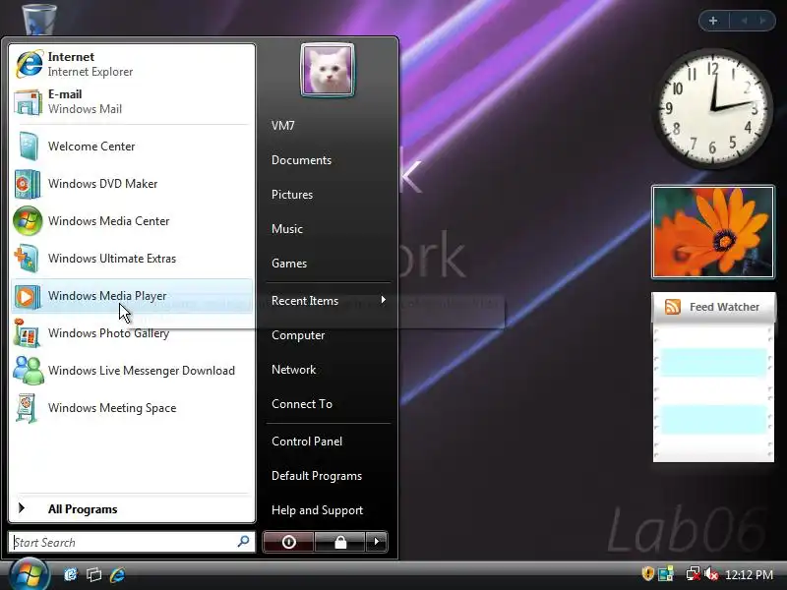787x590 pixels.
Task: Open the Recycle Bin on desktop
Action: coord(39,18)
